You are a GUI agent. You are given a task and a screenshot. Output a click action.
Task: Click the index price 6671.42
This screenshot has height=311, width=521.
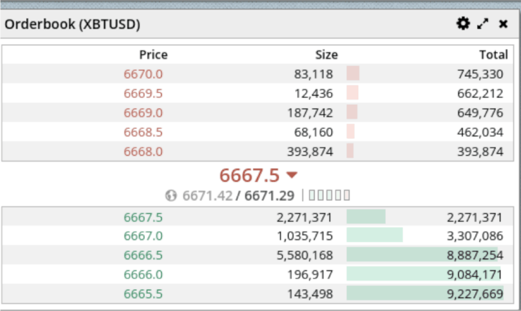[208, 195]
